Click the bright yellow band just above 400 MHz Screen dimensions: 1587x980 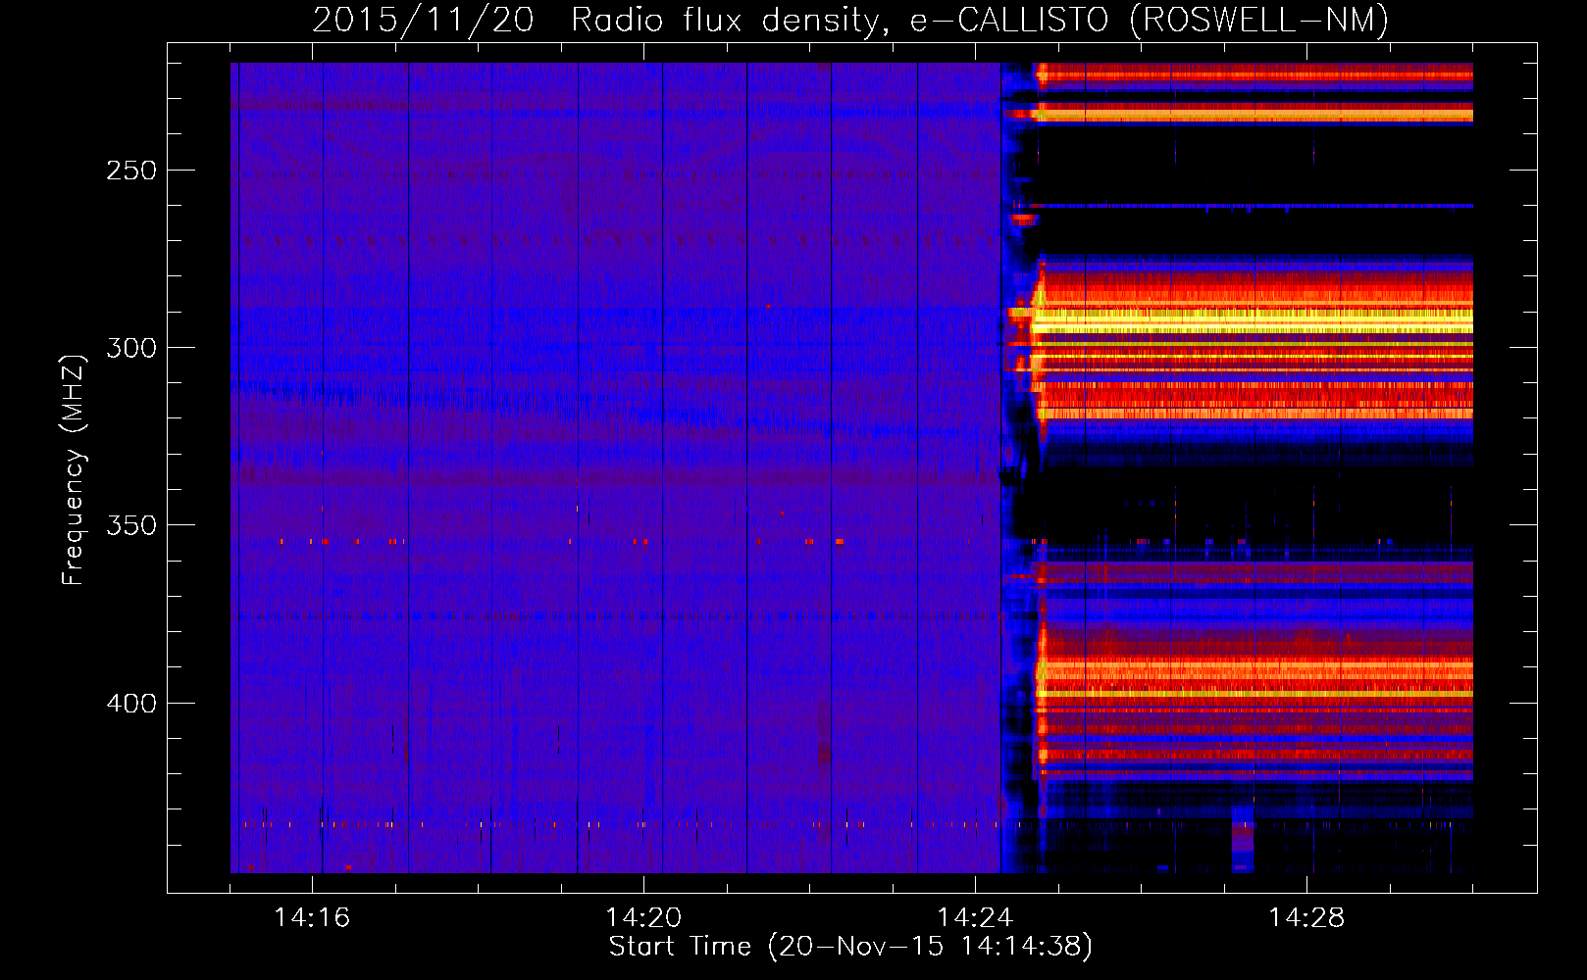tap(1255, 693)
